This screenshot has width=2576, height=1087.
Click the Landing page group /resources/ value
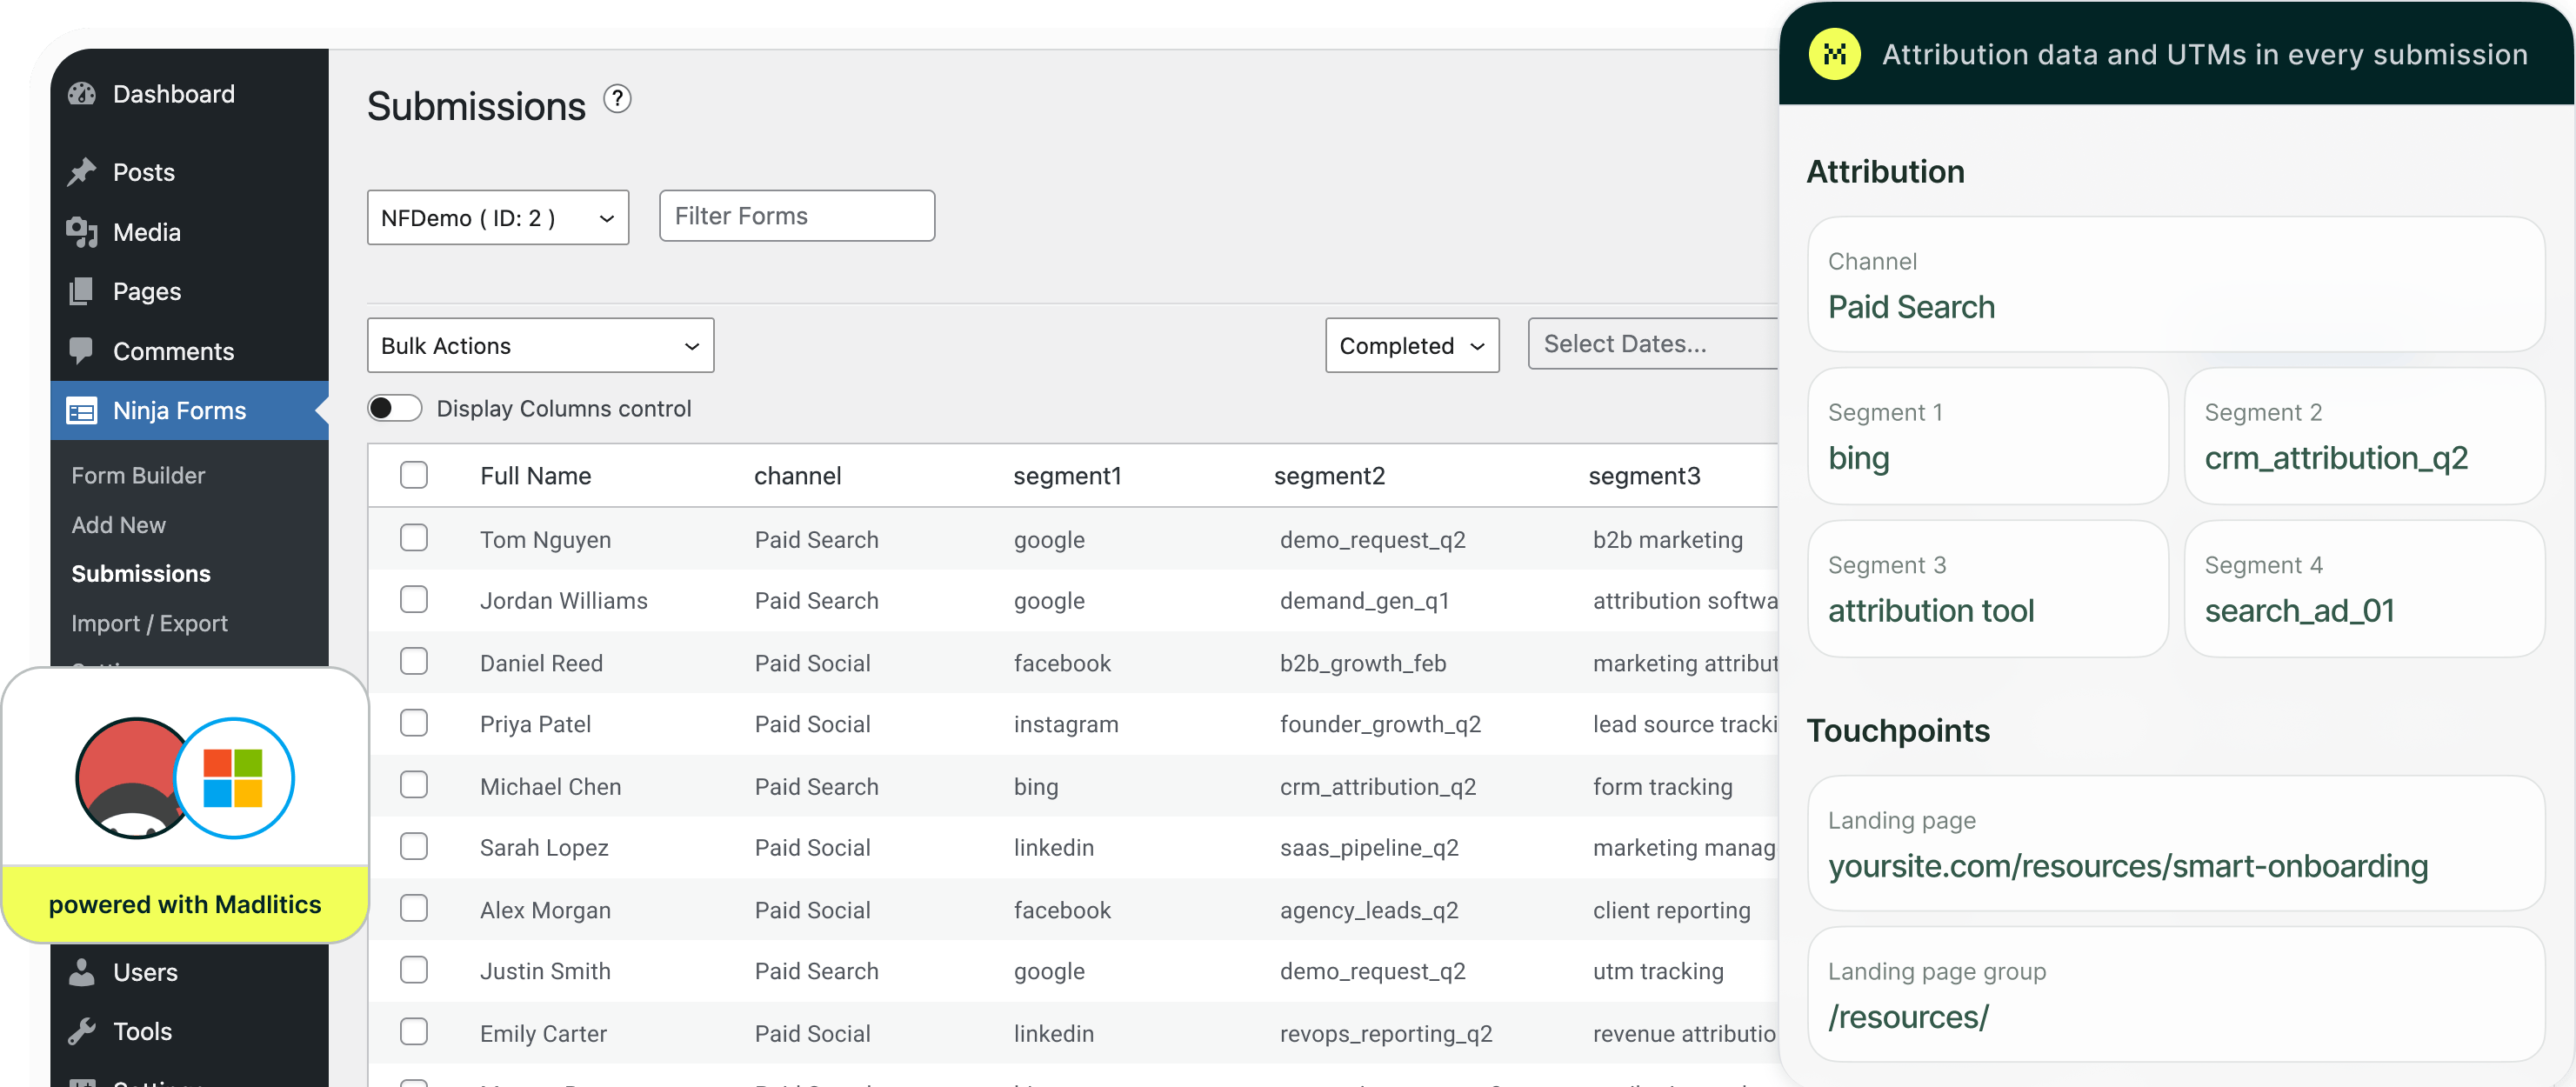(x=1908, y=1017)
